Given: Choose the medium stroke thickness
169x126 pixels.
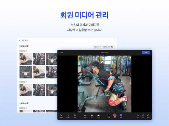Looking at the screenshot, I should tap(92, 116).
